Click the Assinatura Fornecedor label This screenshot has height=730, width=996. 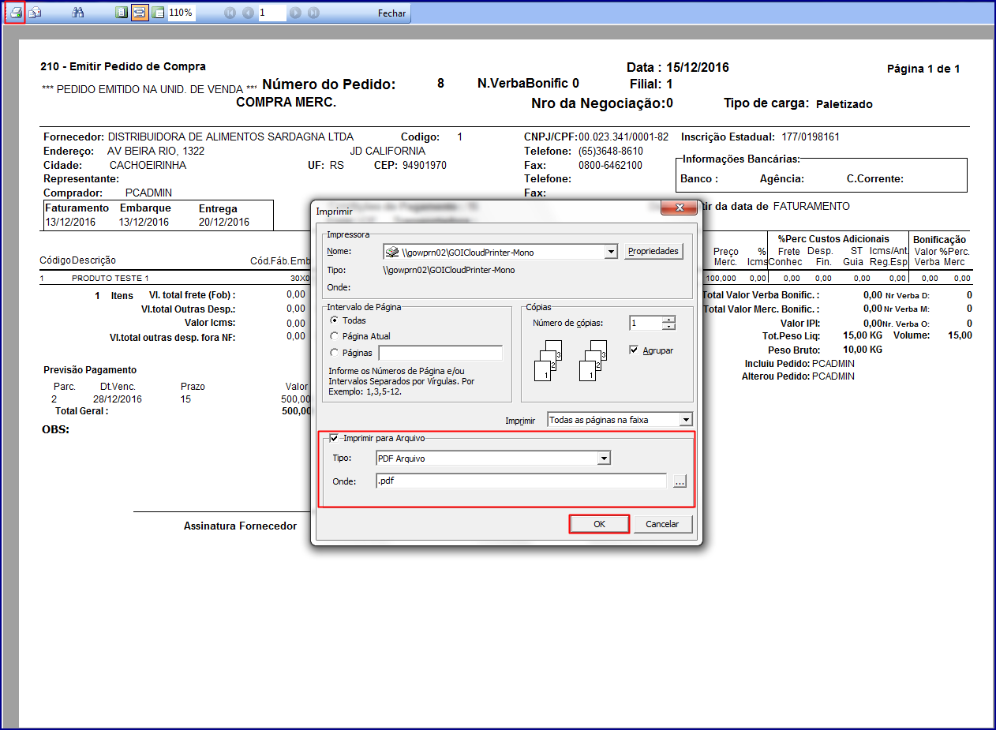(x=240, y=526)
